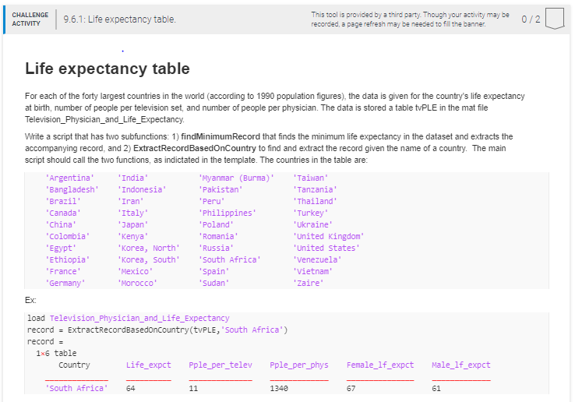Click the CHALLENGE ACTIVITY label

pos(30,19)
